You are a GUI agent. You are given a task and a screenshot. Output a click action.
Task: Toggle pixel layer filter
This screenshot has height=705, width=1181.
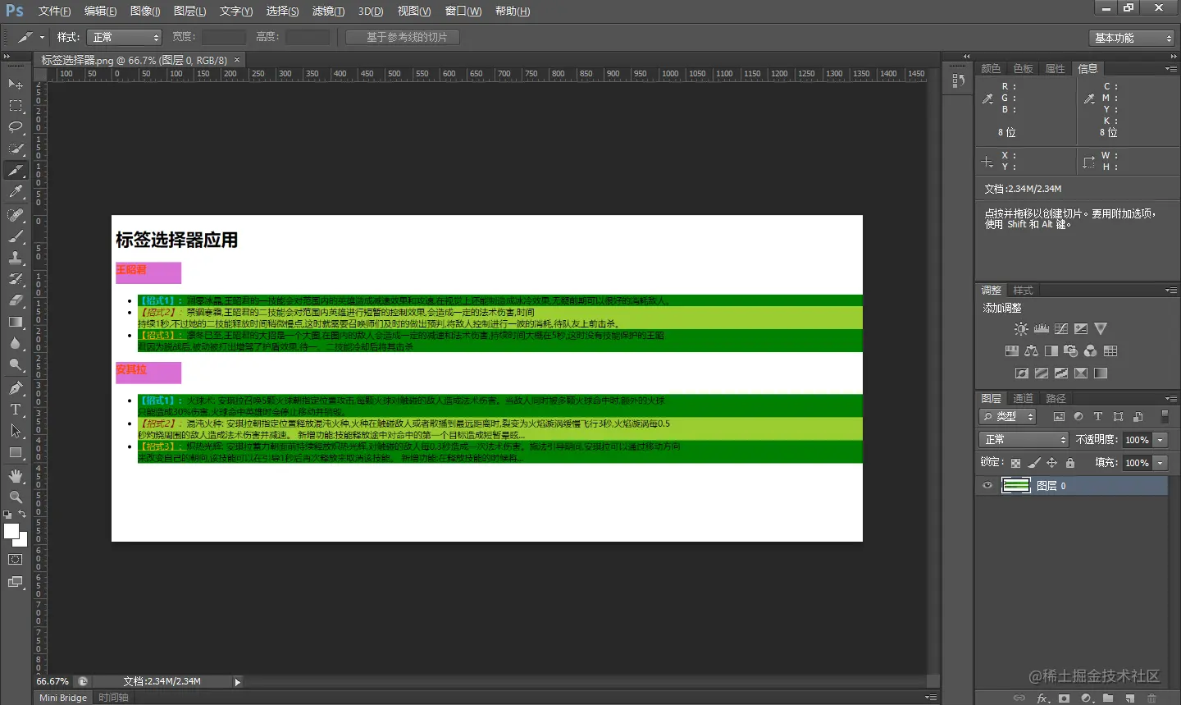(1059, 417)
